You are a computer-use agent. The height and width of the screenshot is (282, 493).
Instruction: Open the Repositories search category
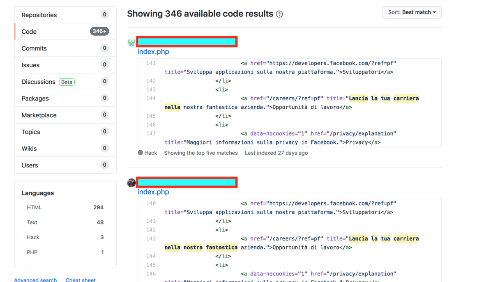click(65, 15)
